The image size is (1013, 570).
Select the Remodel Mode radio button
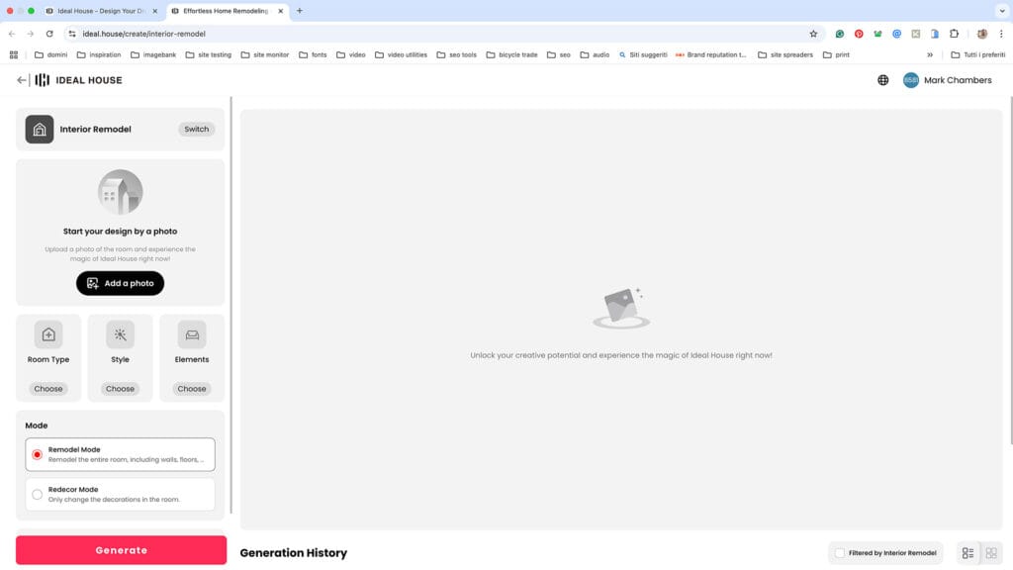38,454
